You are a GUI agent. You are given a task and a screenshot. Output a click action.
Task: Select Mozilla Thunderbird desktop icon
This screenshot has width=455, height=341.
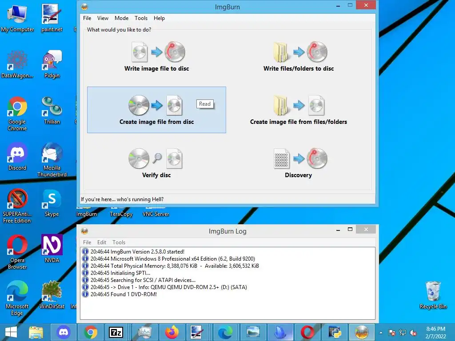[52, 160]
